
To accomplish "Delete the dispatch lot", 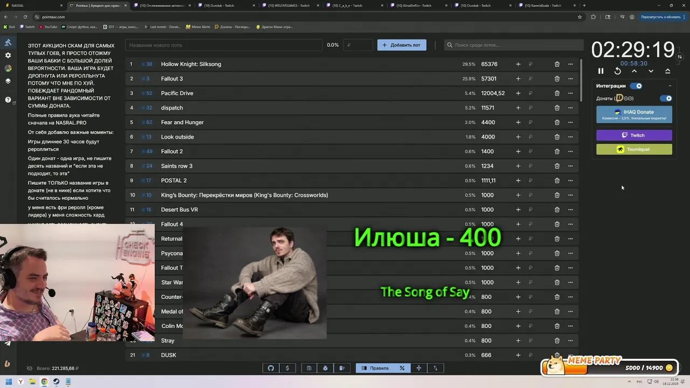I will click(557, 108).
